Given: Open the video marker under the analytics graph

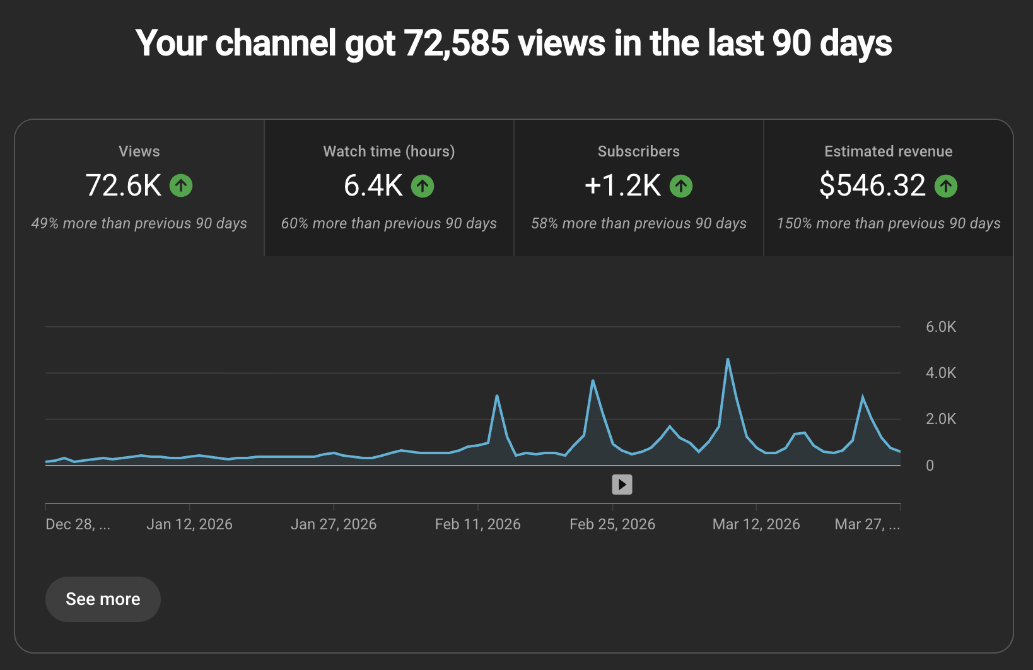Looking at the screenshot, I should pos(622,484).
